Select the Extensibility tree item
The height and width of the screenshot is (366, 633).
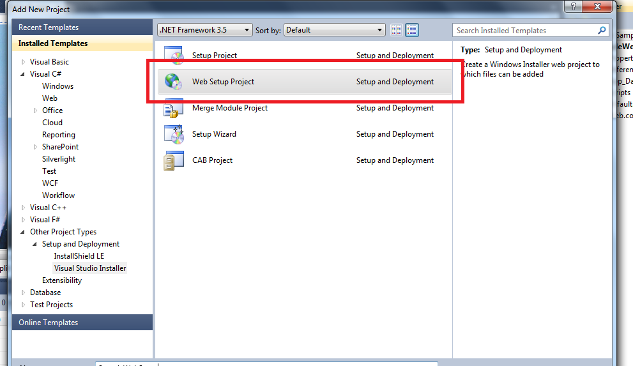click(x=62, y=280)
